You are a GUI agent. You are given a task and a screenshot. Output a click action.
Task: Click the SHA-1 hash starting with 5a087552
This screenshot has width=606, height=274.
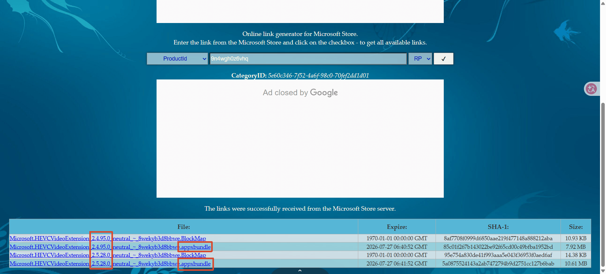coord(498,264)
